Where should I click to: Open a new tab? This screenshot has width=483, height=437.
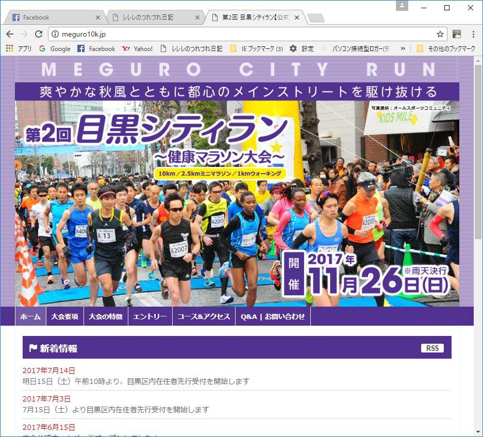[x=316, y=18]
